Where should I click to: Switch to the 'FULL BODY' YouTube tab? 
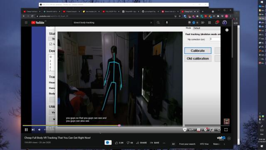click(111, 12)
